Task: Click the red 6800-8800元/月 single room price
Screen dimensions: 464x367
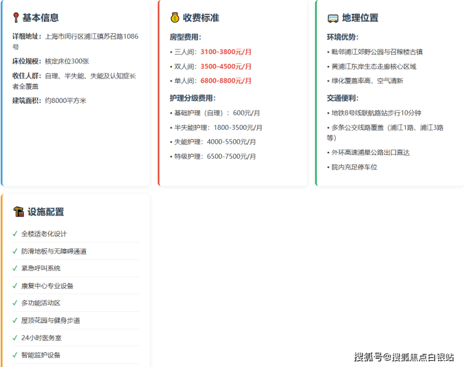Action: pyautogui.click(x=226, y=80)
